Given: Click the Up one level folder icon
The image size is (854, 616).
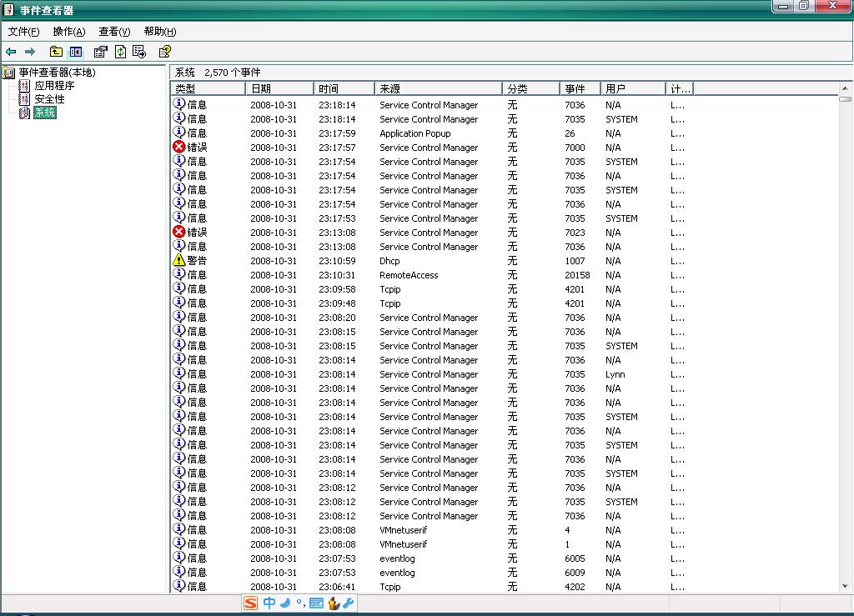Looking at the screenshot, I should click(56, 52).
